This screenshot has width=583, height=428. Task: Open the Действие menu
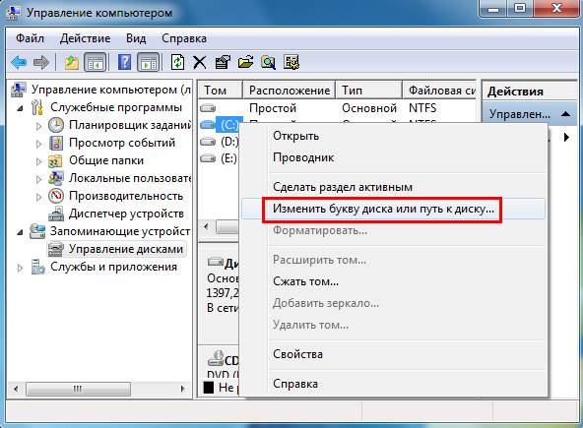pos(85,38)
